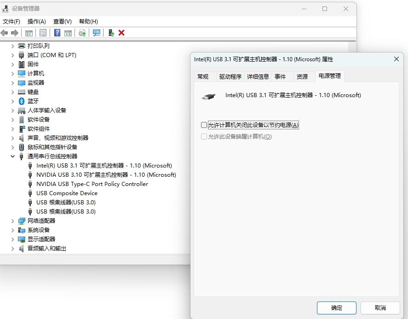Click the Back arrow toolbar icon
The width and height of the screenshot is (408, 319).
pos(5,33)
